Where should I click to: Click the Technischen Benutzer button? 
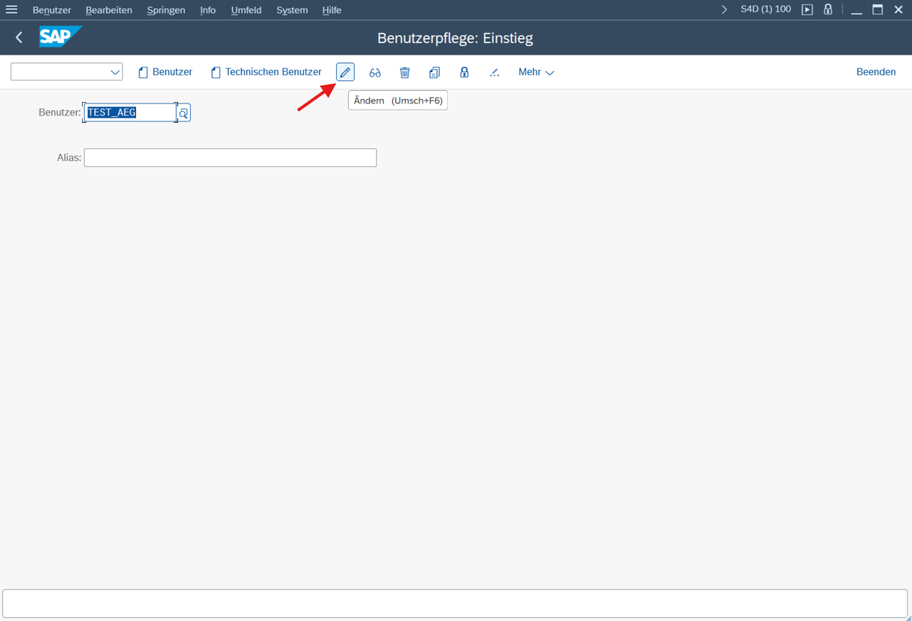pyautogui.click(x=267, y=72)
